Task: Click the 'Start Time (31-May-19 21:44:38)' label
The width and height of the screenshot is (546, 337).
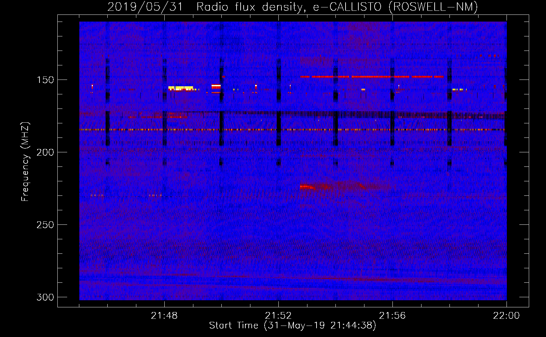Action: coord(293,326)
